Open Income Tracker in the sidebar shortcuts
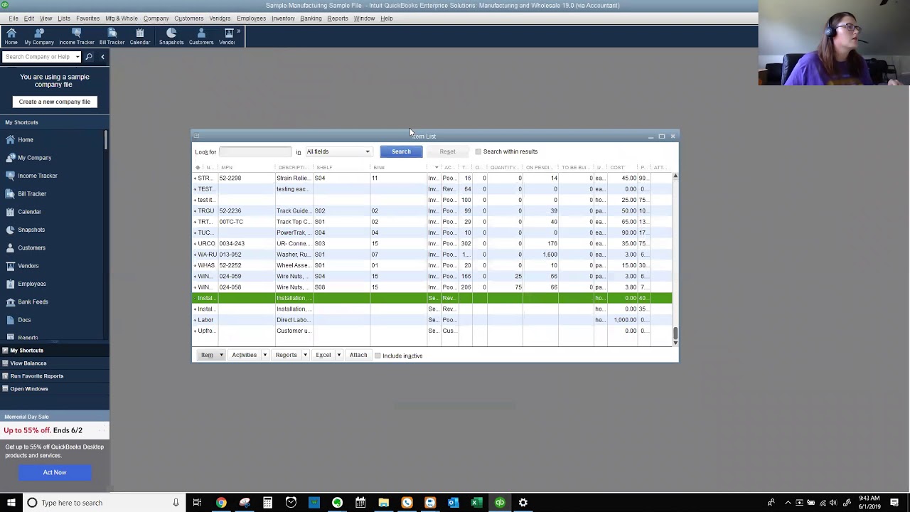910x512 pixels. coord(38,176)
